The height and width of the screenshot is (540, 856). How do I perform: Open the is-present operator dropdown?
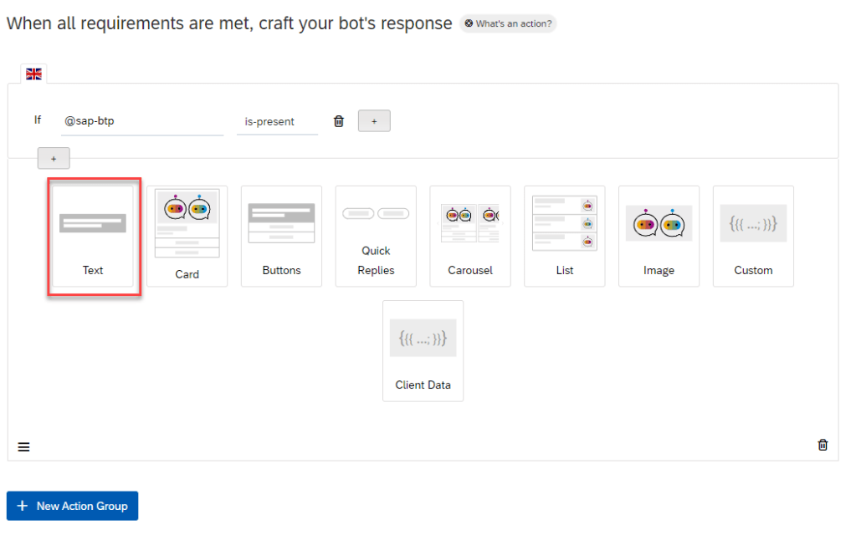(x=276, y=121)
